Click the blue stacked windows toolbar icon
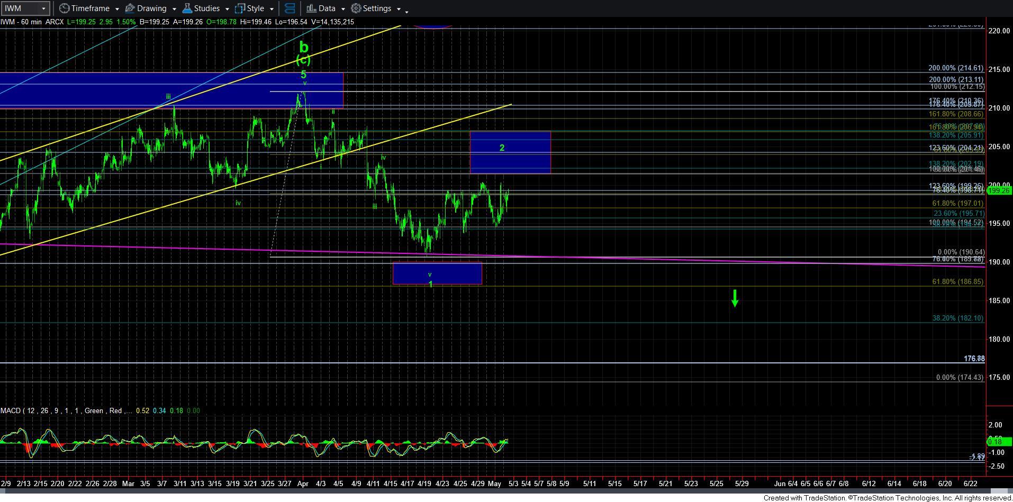Viewport: 1013px width, 502px height. [290, 8]
